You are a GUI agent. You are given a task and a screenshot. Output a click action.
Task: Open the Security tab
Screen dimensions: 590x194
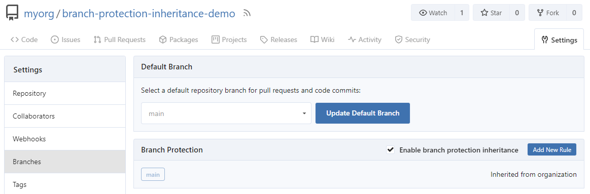(x=412, y=40)
